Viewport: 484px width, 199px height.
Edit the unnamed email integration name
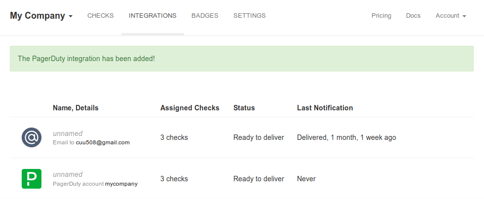(68, 133)
